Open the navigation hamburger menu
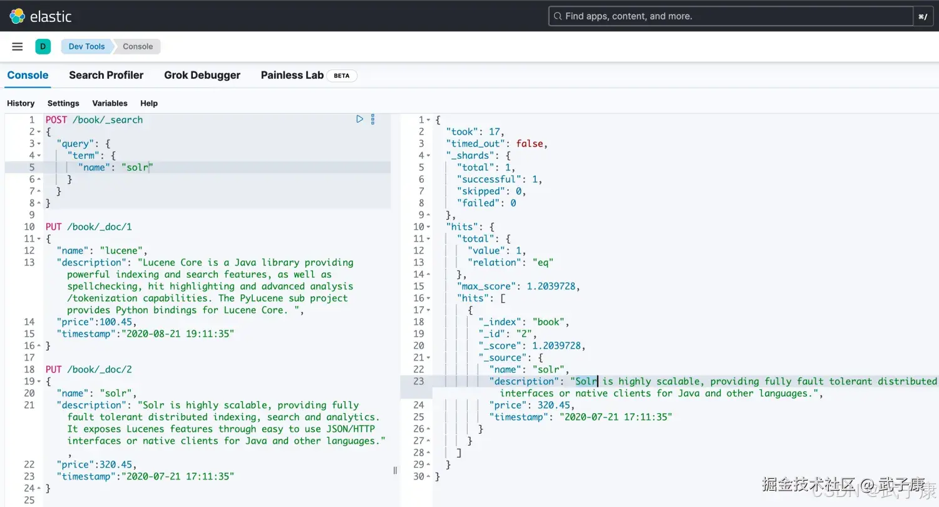The width and height of the screenshot is (939, 507). pos(17,46)
